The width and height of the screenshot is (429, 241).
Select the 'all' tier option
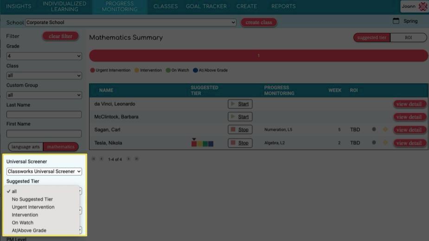pyautogui.click(x=14, y=192)
